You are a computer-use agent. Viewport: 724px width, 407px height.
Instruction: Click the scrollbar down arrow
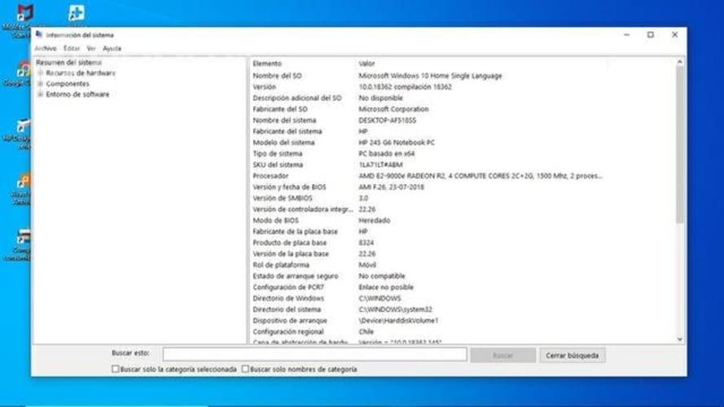click(x=680, y=339)
